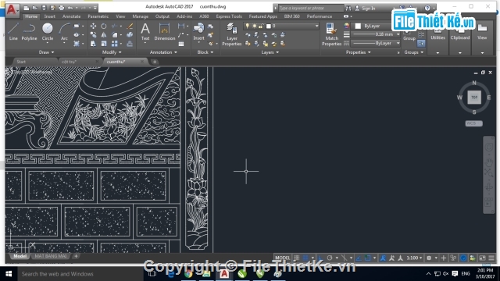Open the layer name dropdown list
Viewport: 500px width, 281px height.
(x=281, y=26)
